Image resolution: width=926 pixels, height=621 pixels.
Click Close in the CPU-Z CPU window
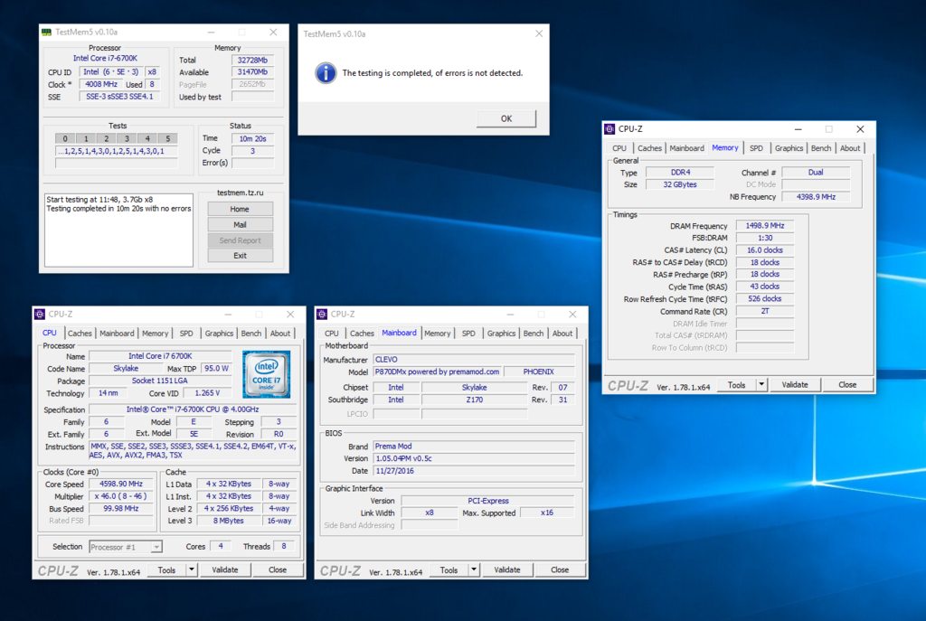278,570
